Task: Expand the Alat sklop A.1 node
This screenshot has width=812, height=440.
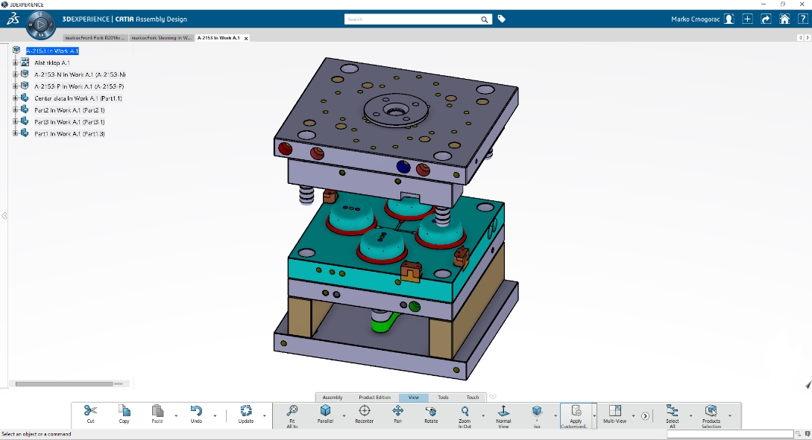Action: [x=15, y=63]
